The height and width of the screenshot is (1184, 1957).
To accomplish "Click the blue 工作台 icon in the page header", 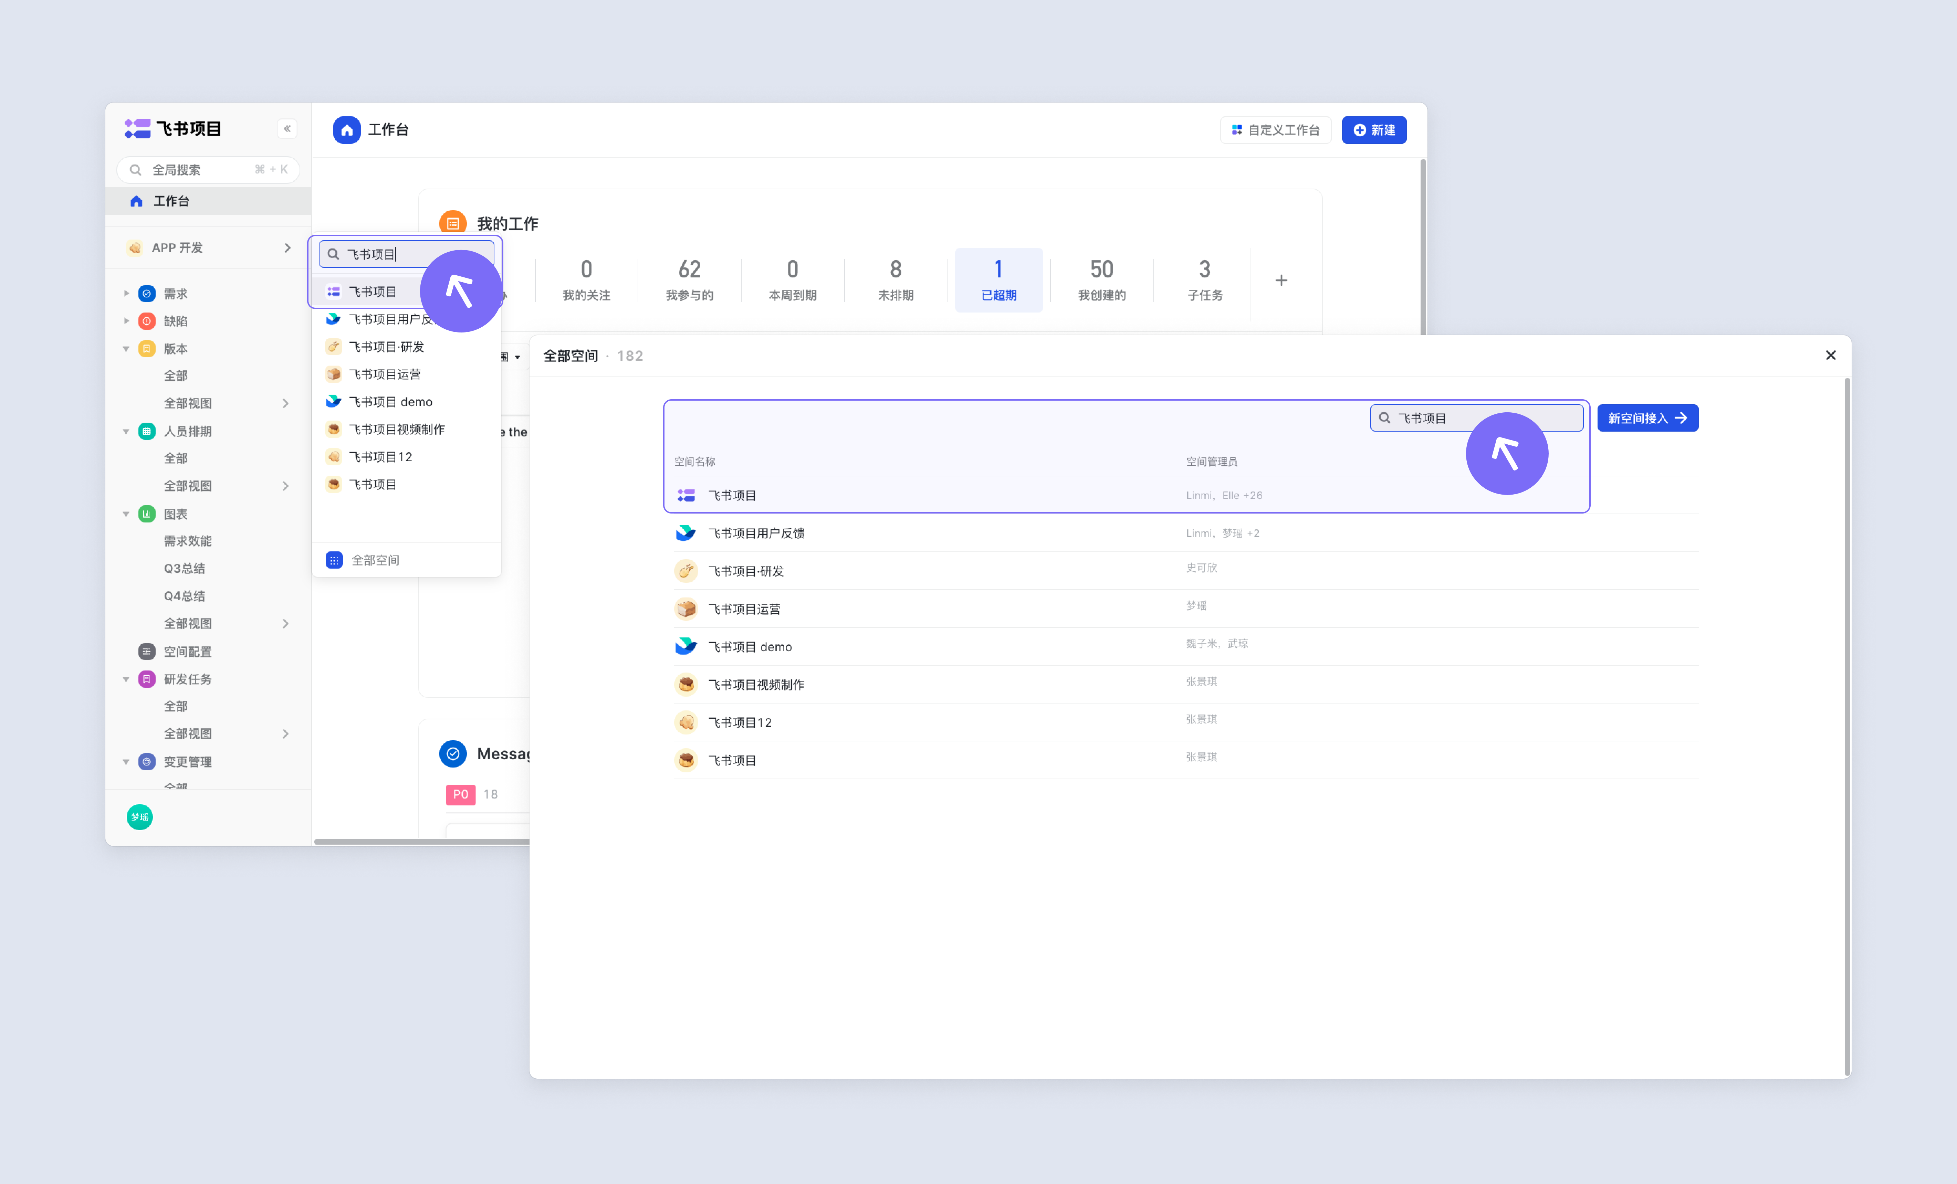I will (x=346, y=129).
